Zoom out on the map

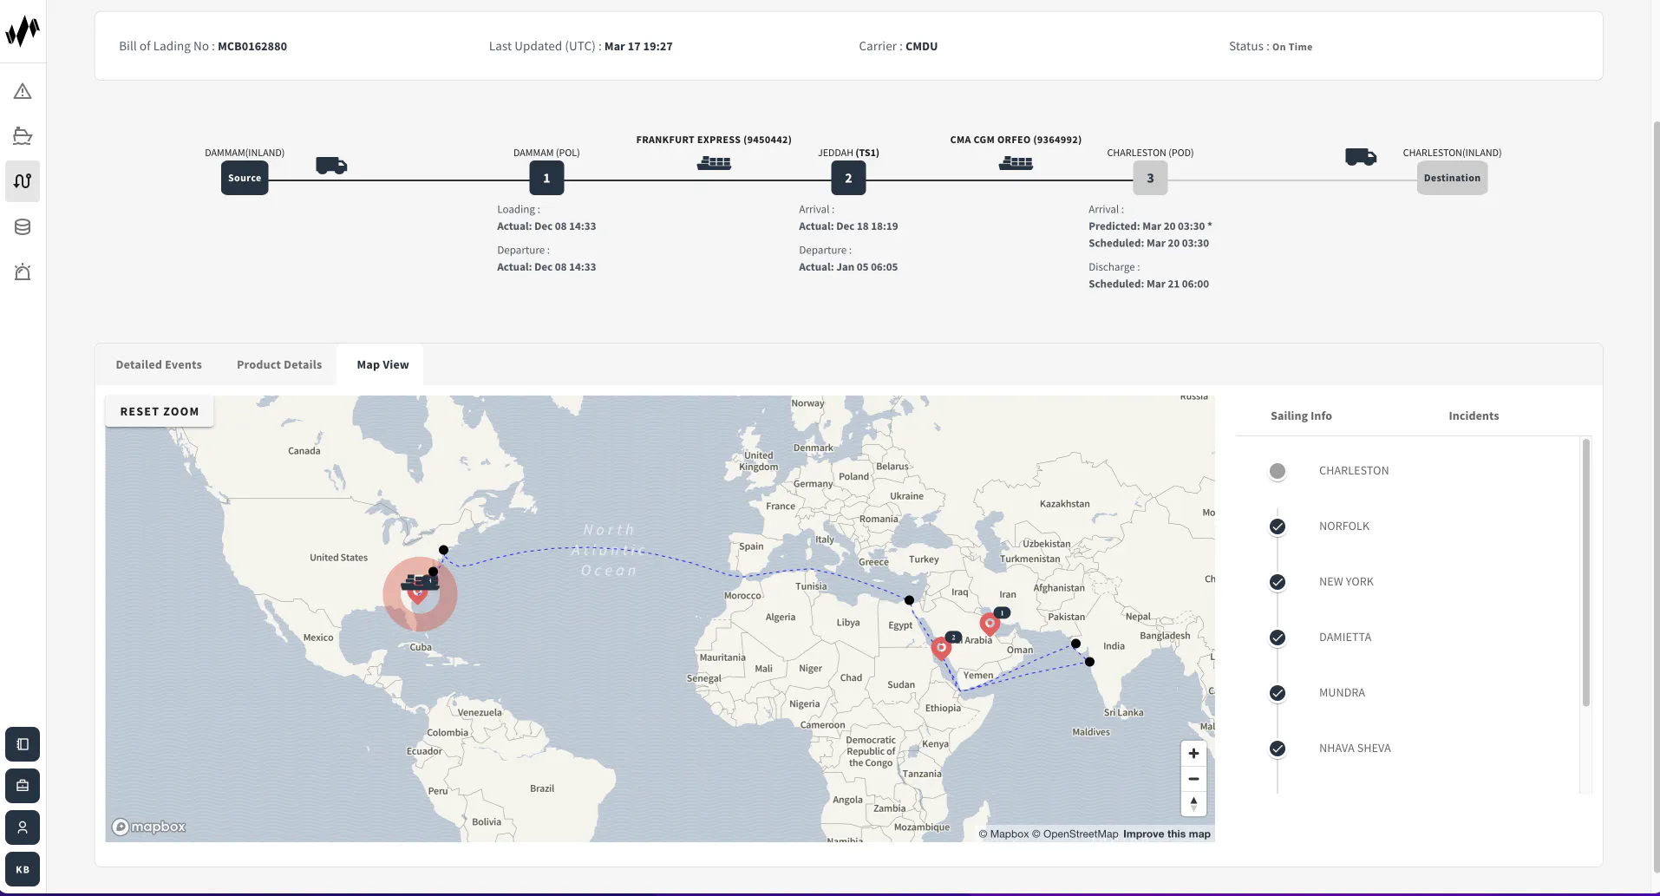[x=1193, y=779]
